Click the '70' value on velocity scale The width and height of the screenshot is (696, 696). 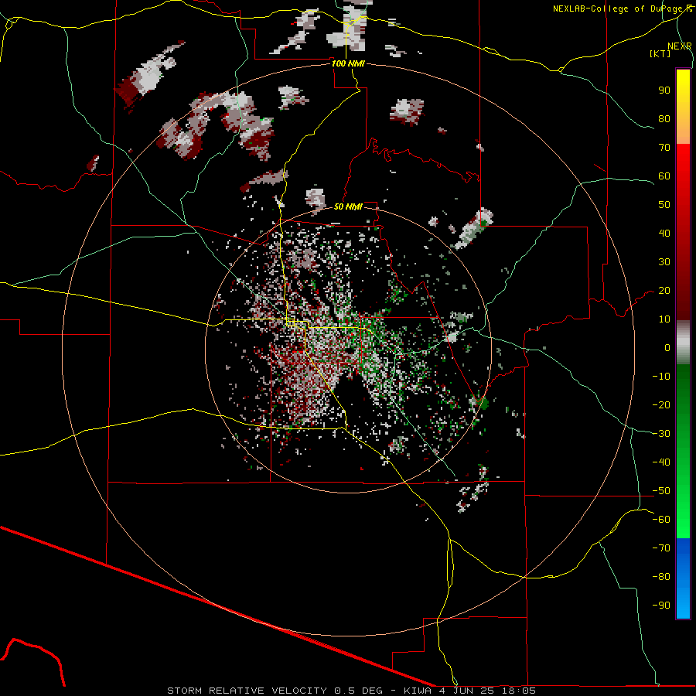pos(664,148)
